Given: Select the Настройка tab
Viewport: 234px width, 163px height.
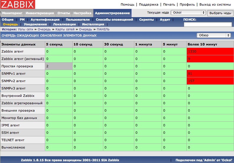Looking at the screenshot, I should point(82,13).
